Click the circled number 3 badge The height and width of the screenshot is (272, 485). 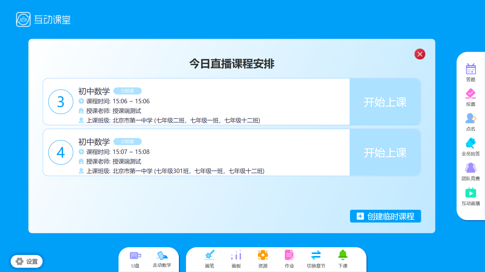pyautogui.click(x=61, y=102)
